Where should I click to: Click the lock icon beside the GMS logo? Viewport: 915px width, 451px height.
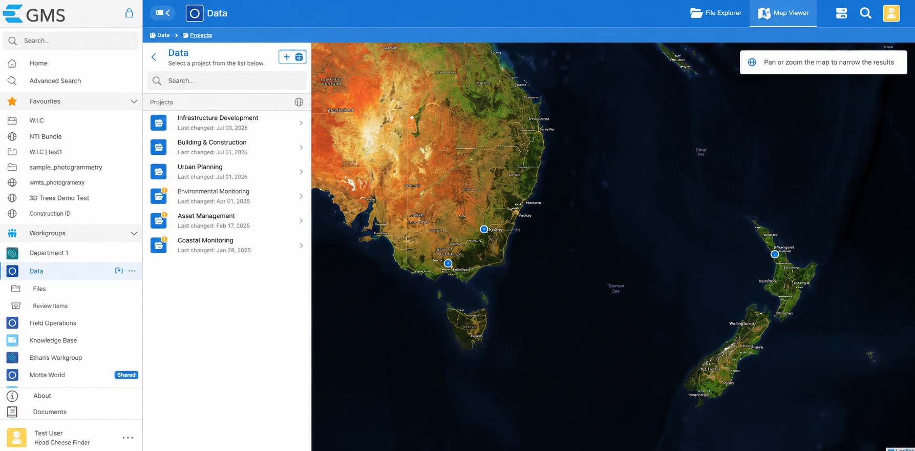[129, 13]
